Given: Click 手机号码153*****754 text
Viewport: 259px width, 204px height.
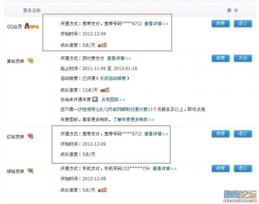Looking at the screenshot, I should 127,168.
